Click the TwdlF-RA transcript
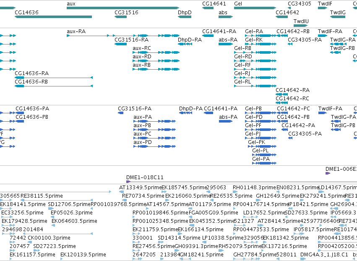This screenshot has height=261, width=357. (x=323, y=36)
